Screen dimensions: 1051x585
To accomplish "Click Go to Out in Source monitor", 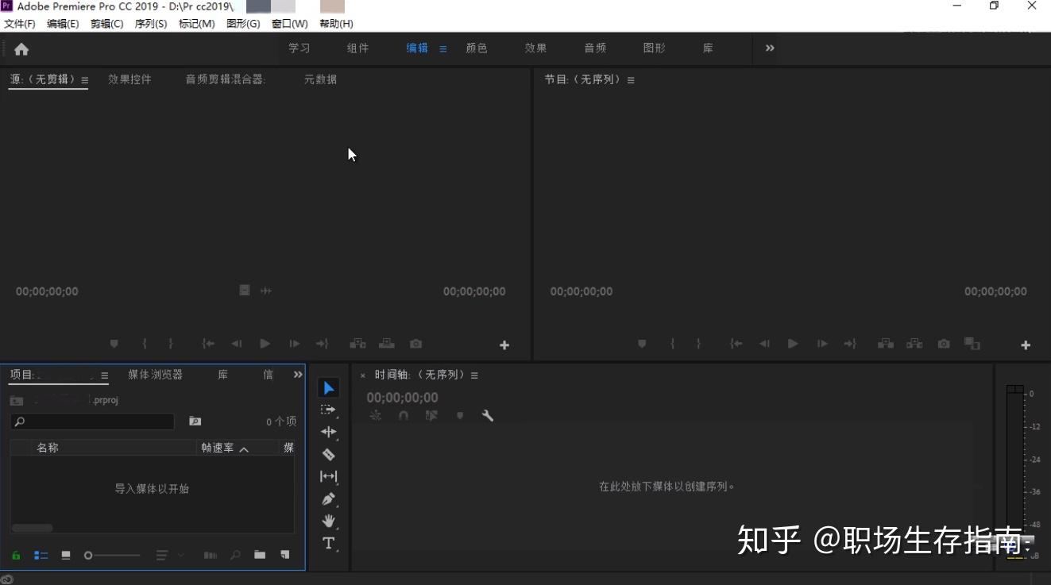I will [x=322, y=344].
